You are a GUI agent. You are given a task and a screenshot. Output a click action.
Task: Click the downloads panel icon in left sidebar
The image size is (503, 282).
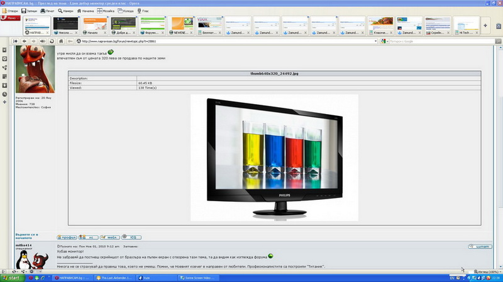(x=4, y=85)
